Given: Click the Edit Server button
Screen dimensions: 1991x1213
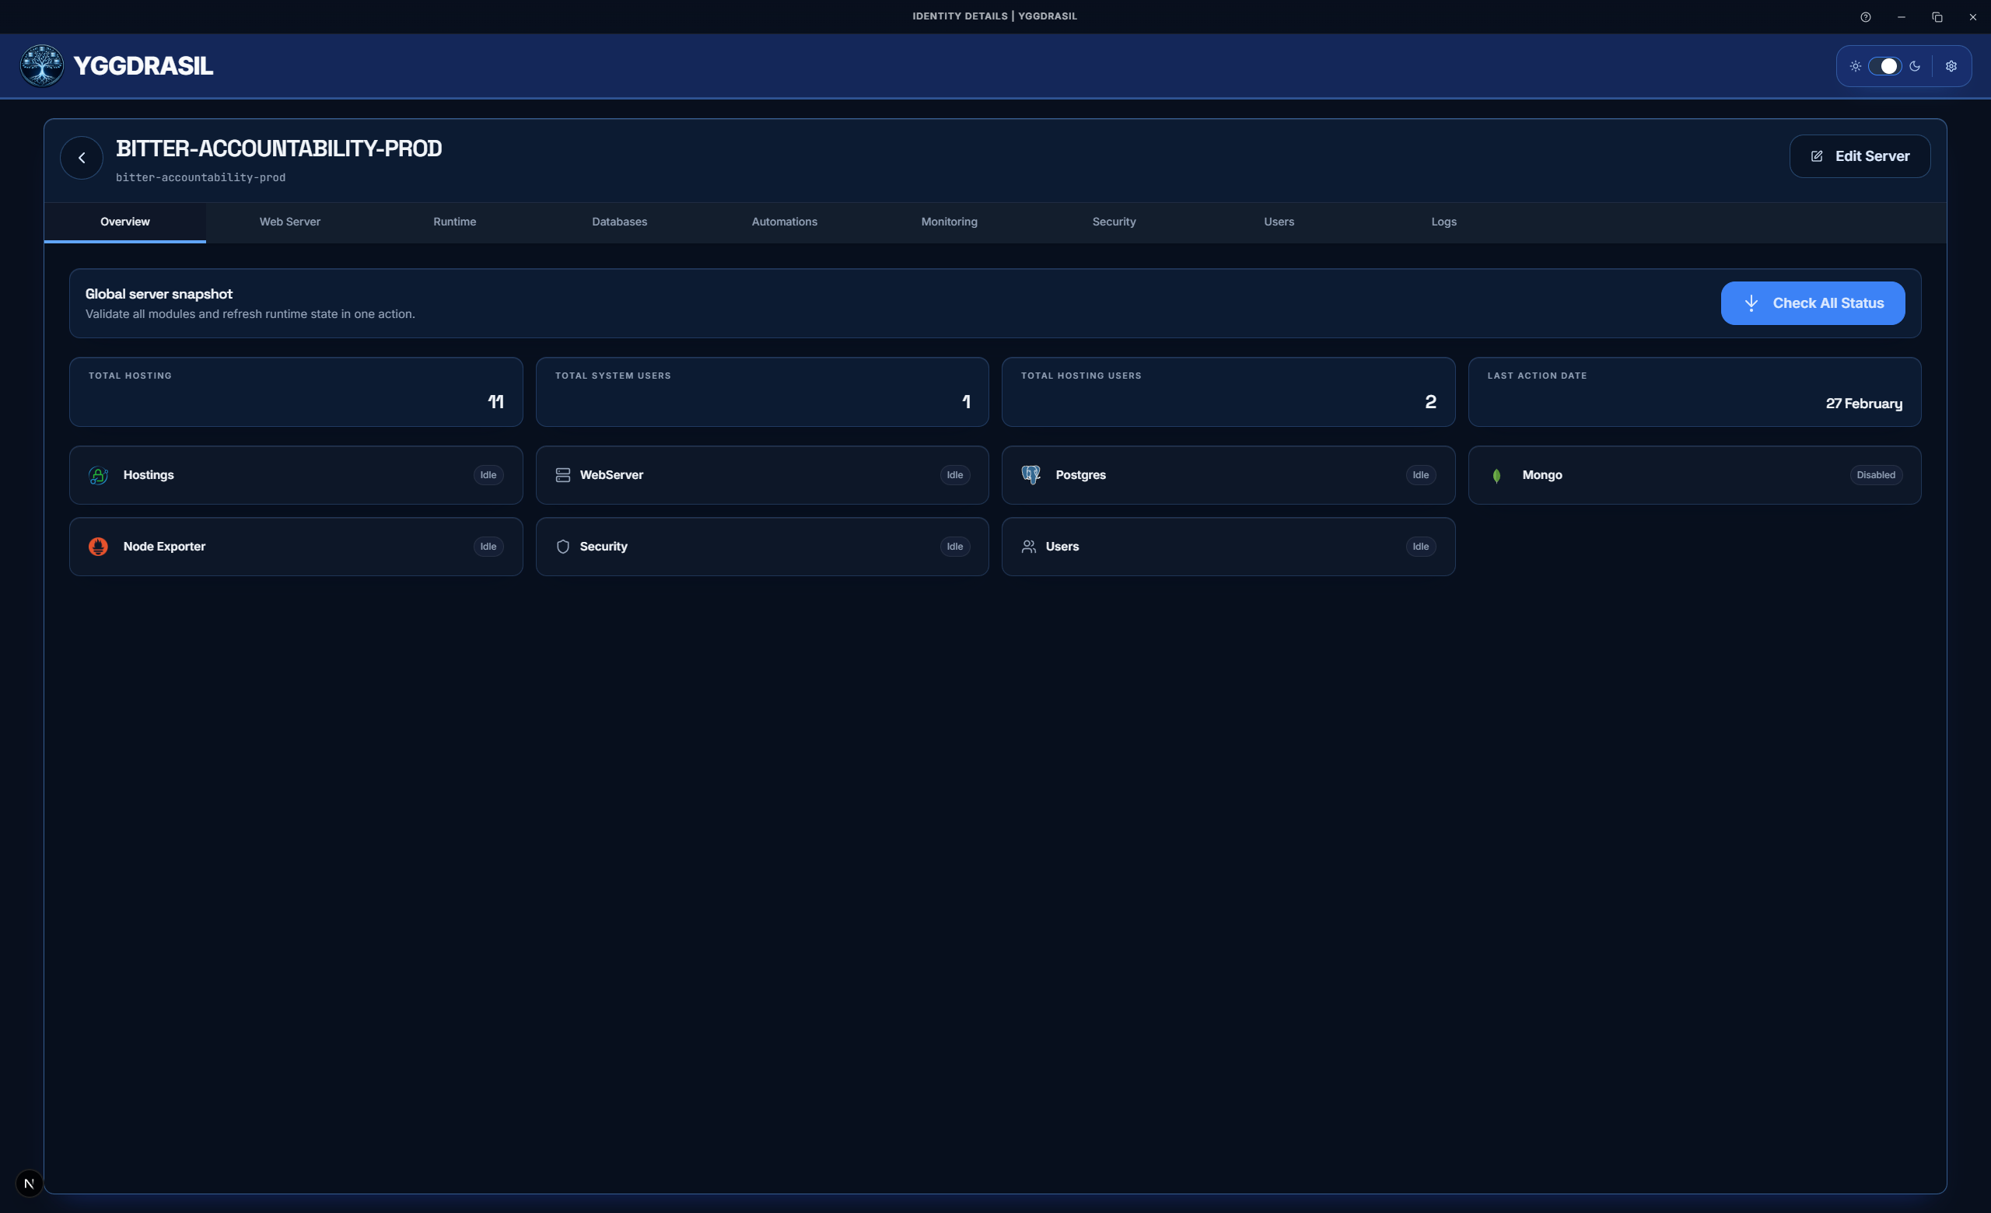Looking at the screenshot, I should tap(1860, 156).
